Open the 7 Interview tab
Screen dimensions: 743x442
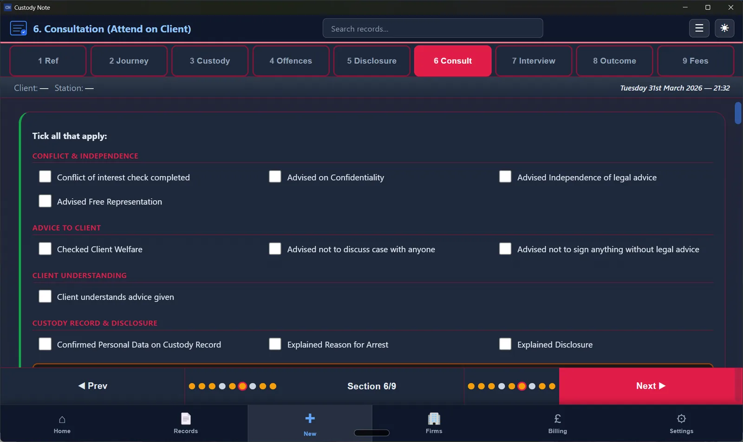(534, 60)
